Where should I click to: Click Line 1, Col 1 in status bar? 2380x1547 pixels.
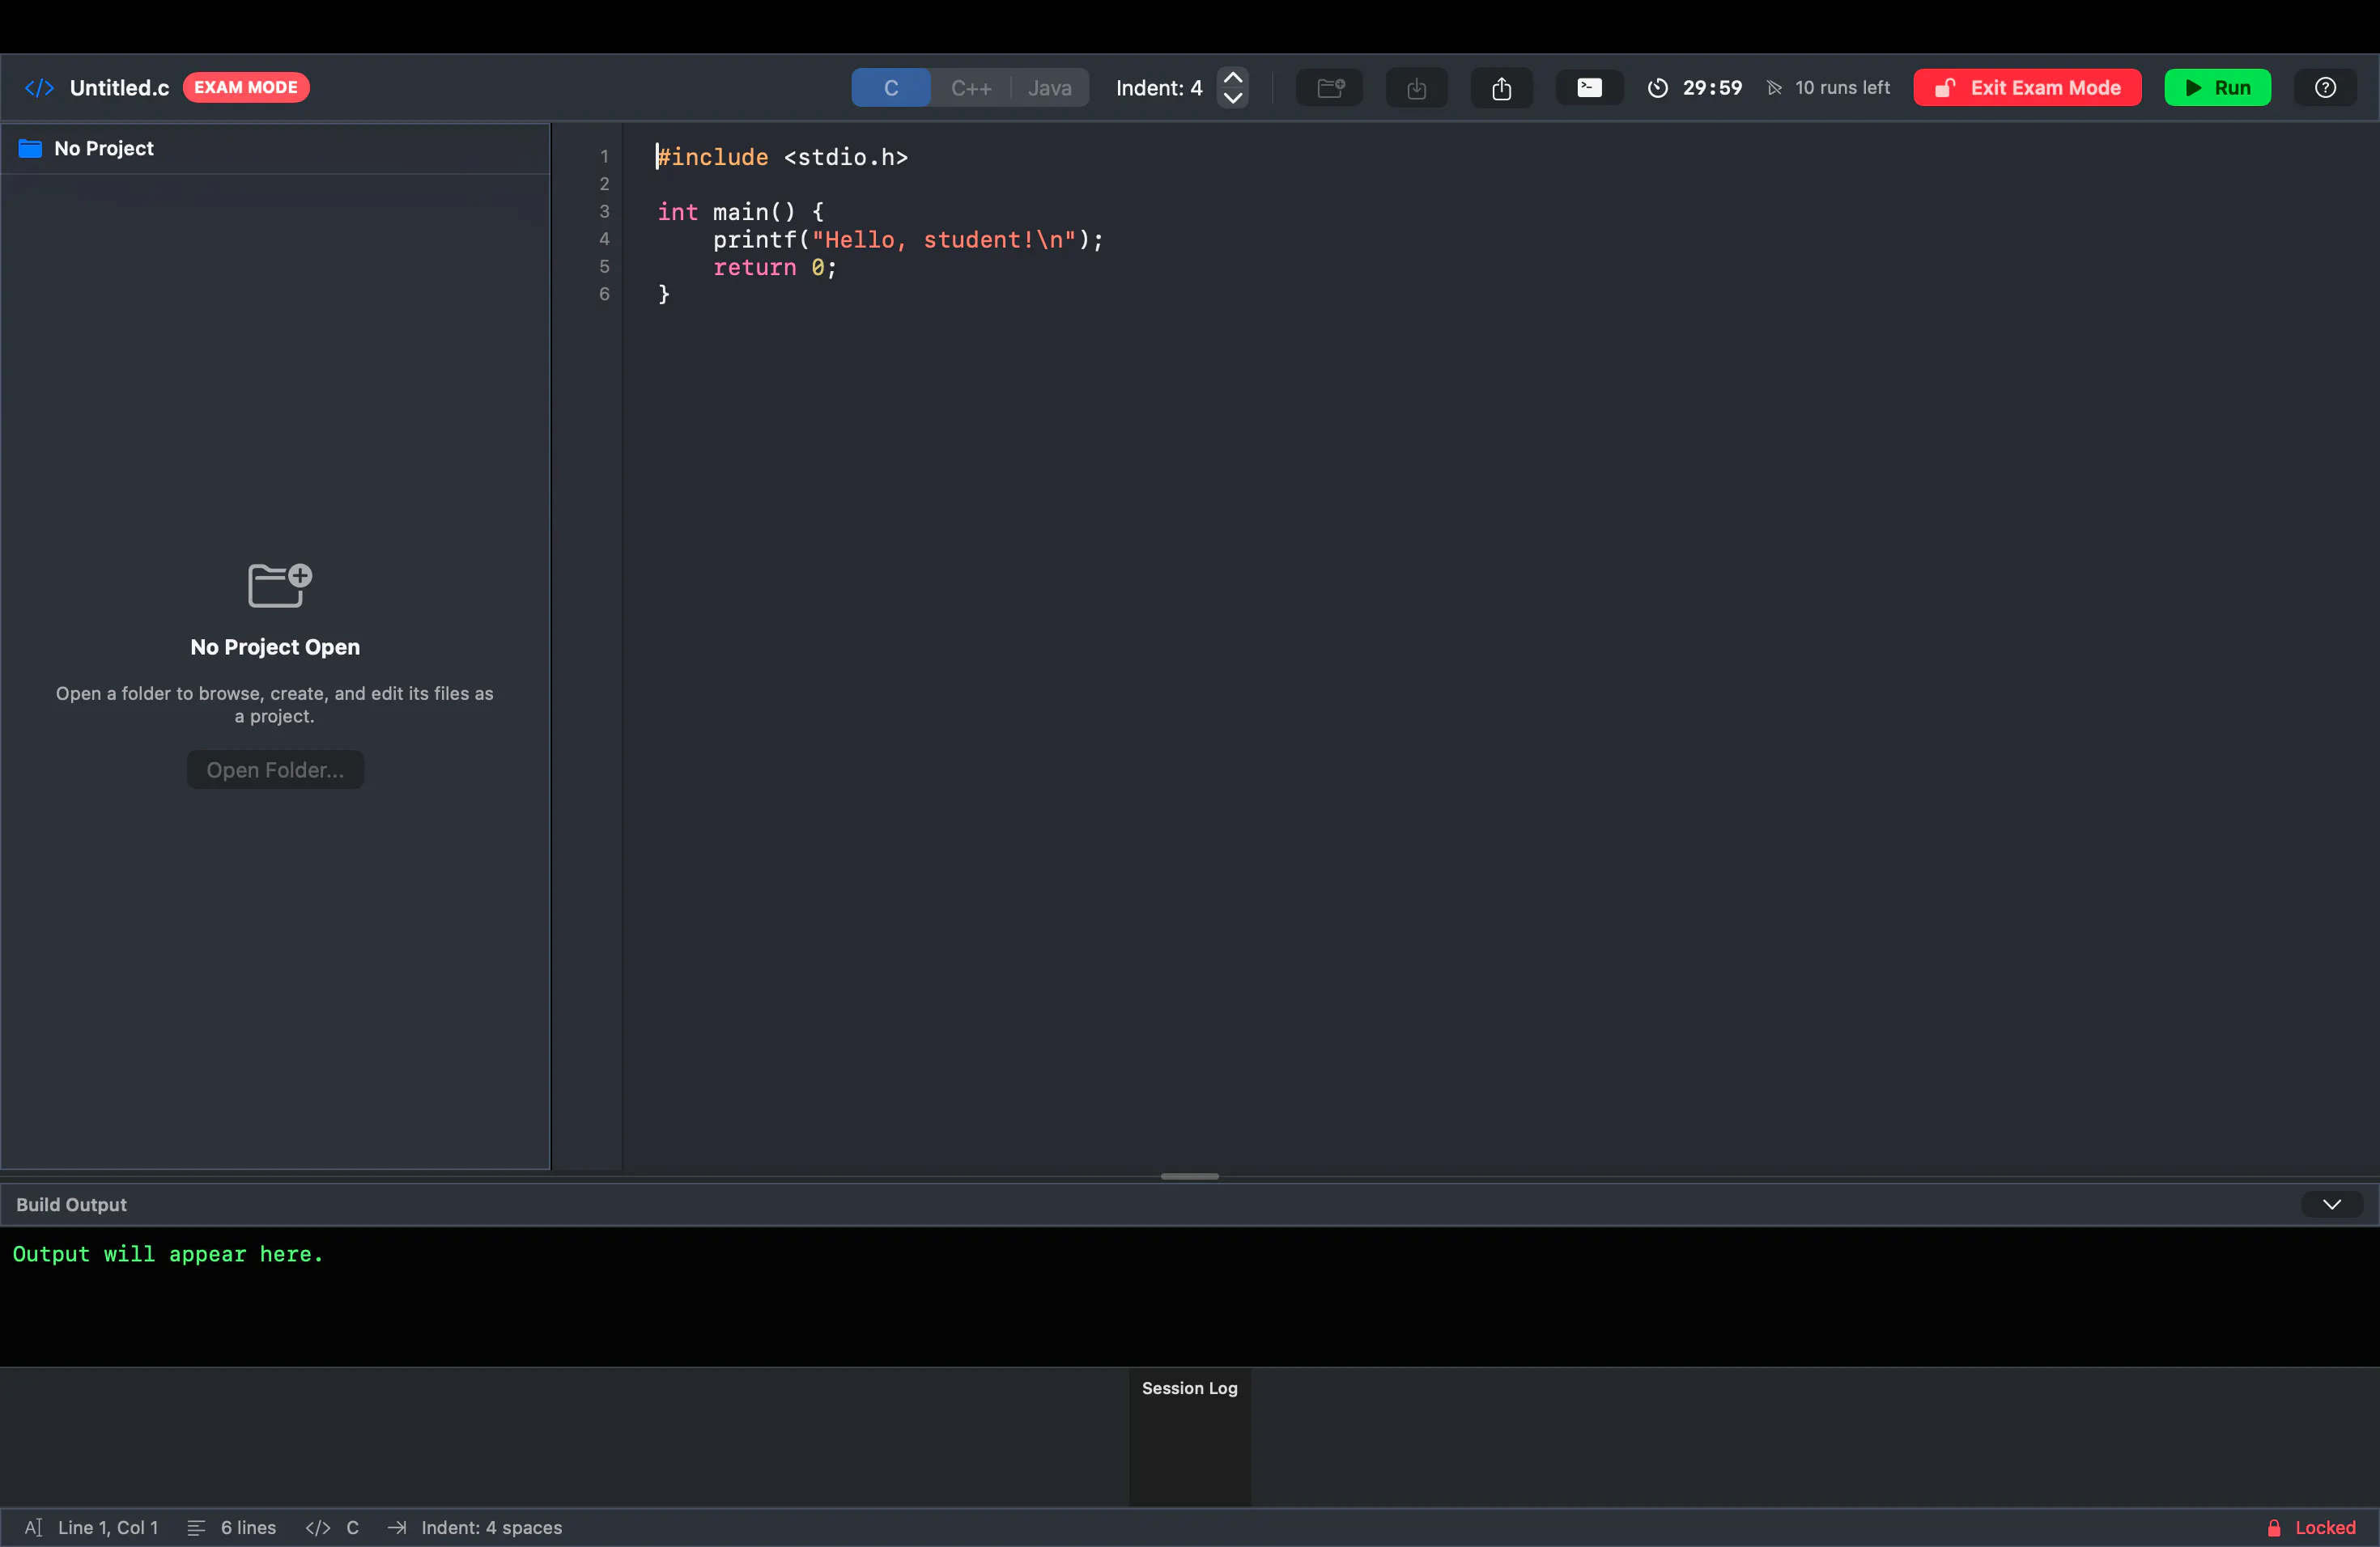[108, 1527]
